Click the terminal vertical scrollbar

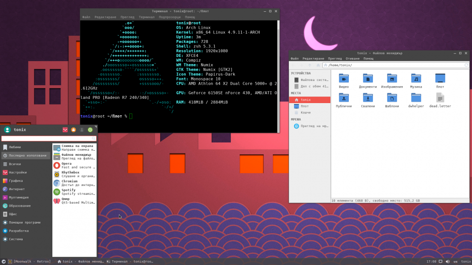tap(278, 76)
